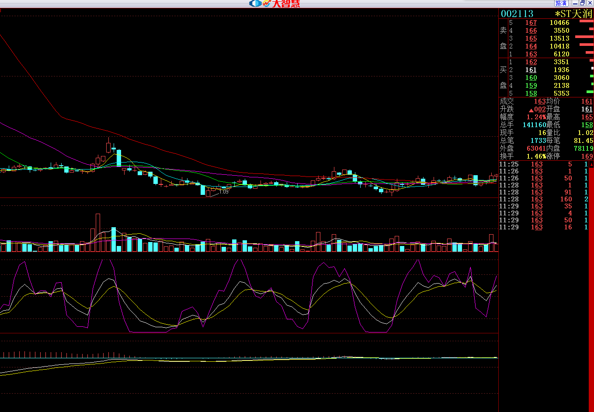Select buy level 5 volume 5353

click(x=562, y=93)
